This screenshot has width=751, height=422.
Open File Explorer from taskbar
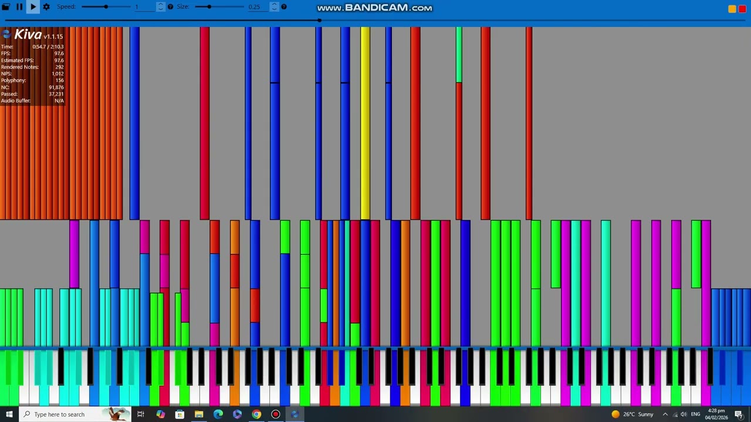(x=199, y=414)
